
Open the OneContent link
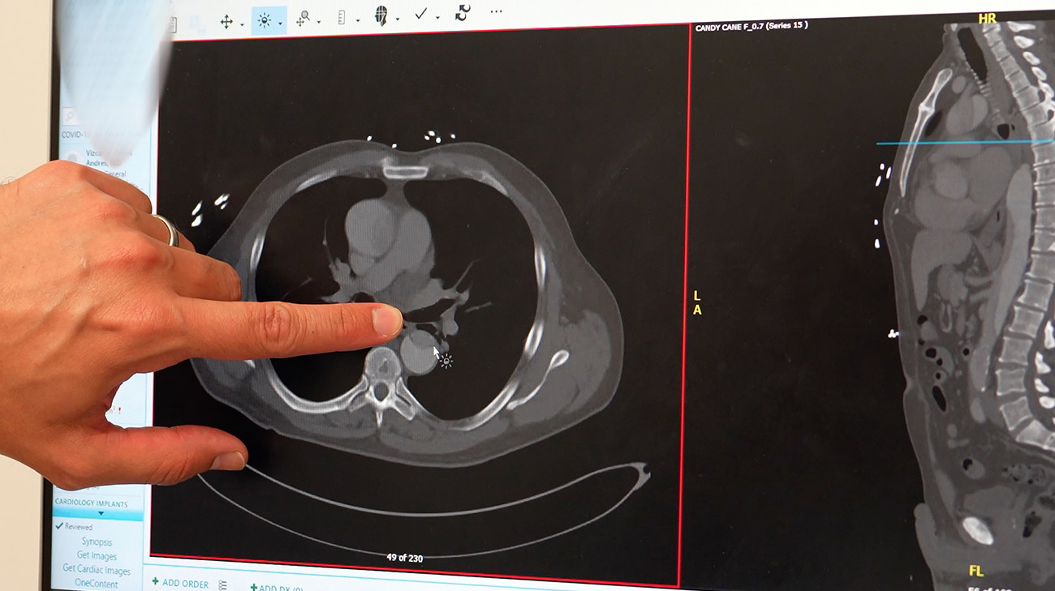(97, 583)
